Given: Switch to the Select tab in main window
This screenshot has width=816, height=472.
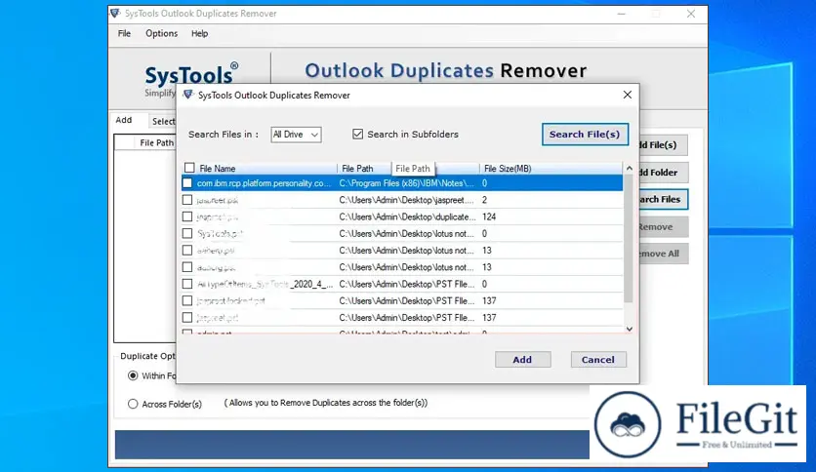Looking at the screenshot, I should point(163,121).
